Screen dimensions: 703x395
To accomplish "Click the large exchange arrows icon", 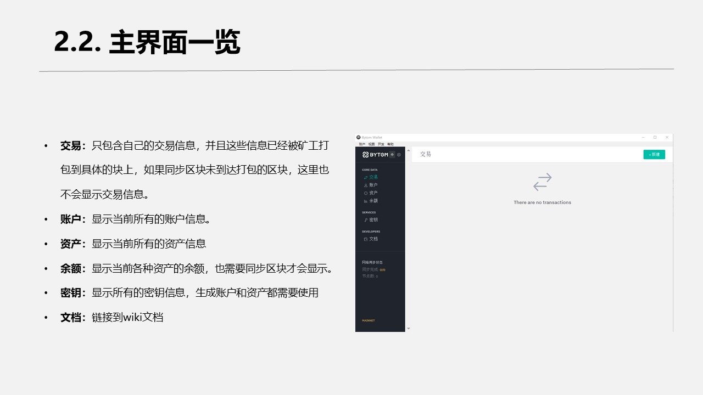I will tap(543, 182).
